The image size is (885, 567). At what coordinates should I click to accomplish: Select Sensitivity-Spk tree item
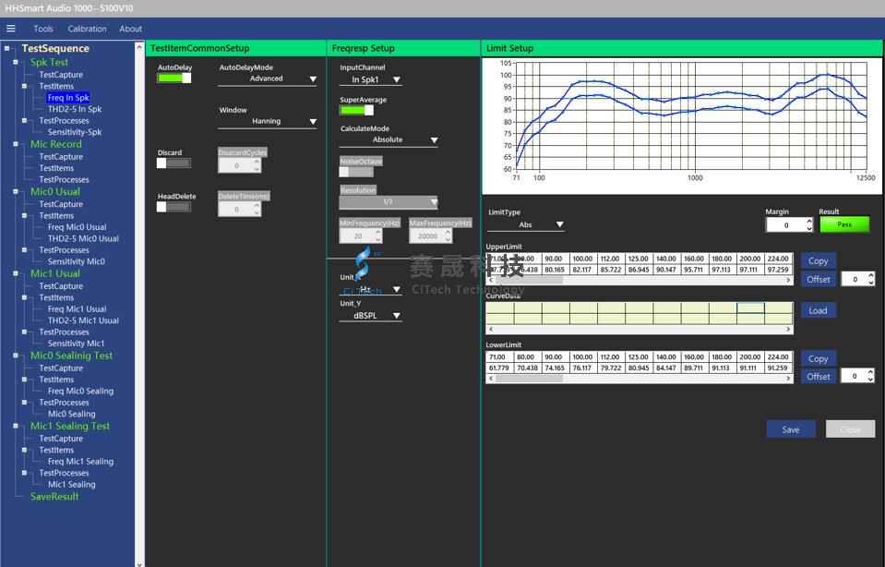(75, 132)
